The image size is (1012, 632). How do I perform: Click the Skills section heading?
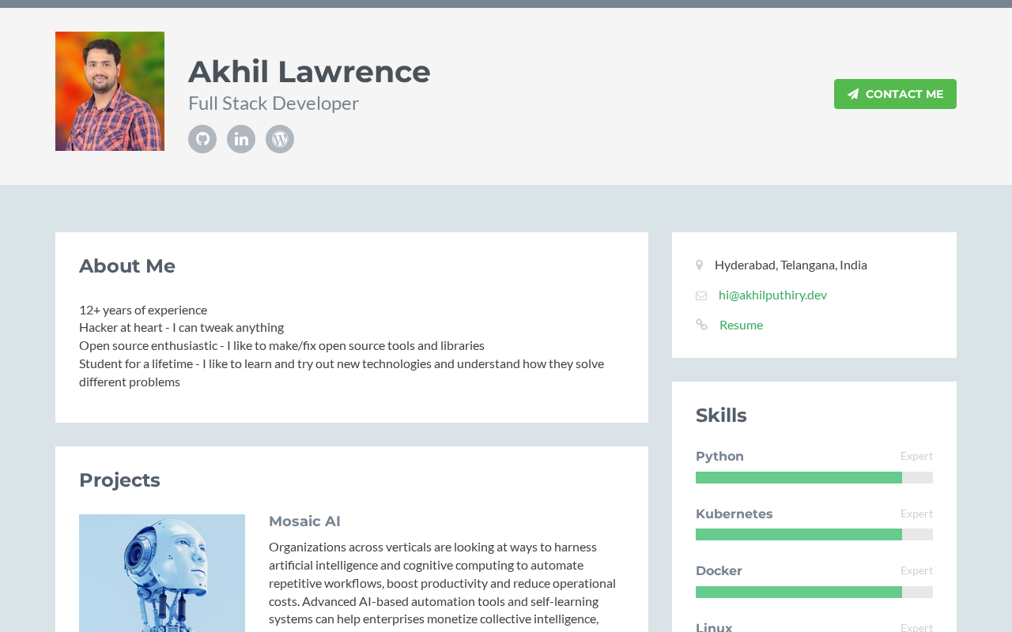point(721,416)
